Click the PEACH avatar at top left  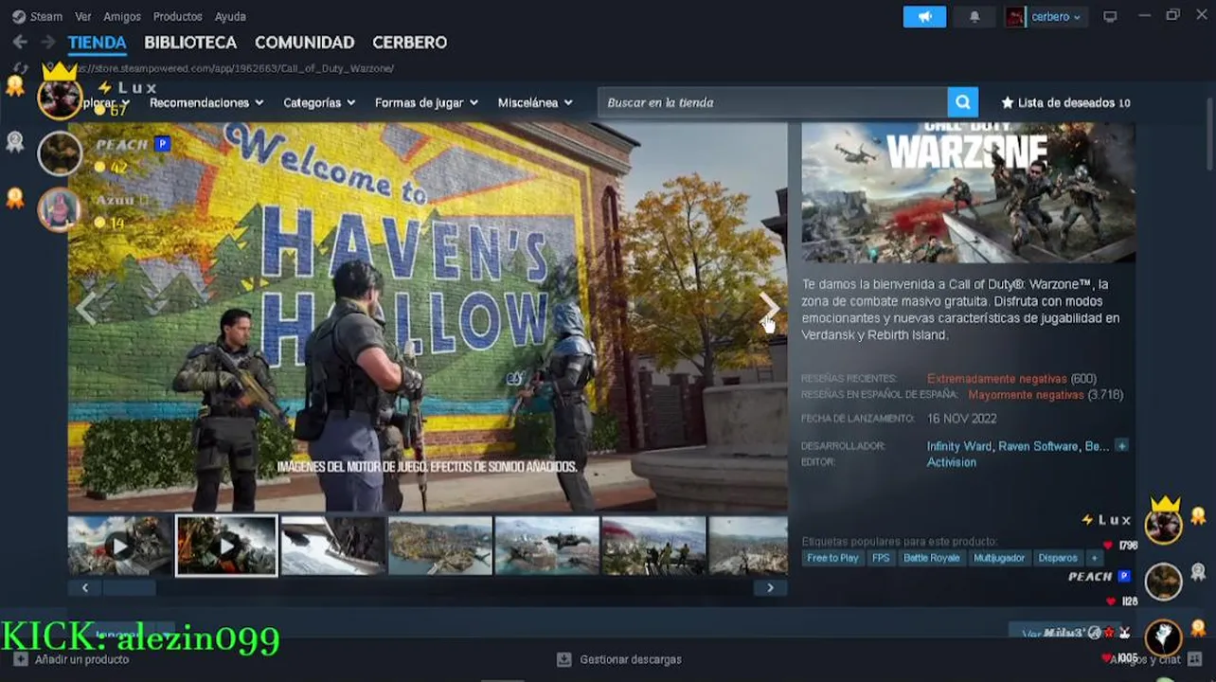click(x=60, y=153)
